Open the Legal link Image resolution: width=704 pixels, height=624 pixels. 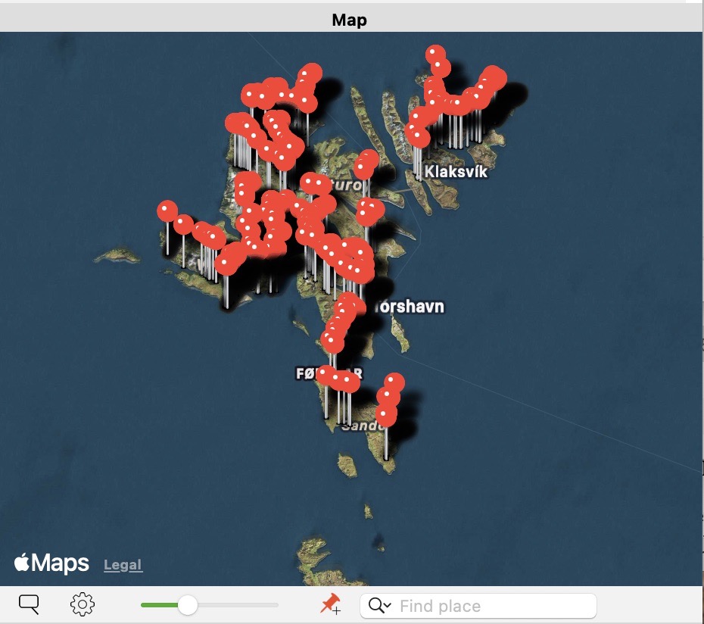pyautogui.click(x=122, y=564)
